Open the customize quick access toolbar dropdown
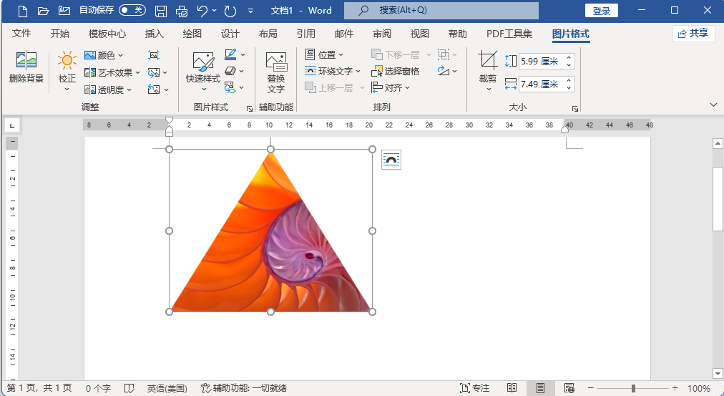Image resolution: width=724 pixels, height=396 pixels. point(250,11)
